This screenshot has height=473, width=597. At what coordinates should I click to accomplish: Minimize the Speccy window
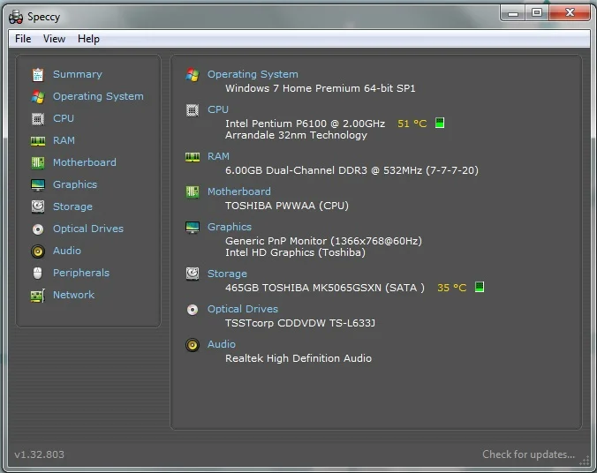pyautogui.click(x=513, y=13)
